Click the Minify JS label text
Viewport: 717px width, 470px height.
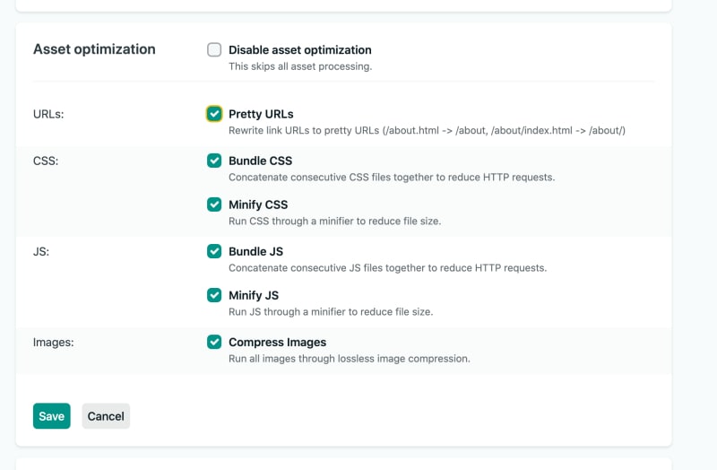254,296
